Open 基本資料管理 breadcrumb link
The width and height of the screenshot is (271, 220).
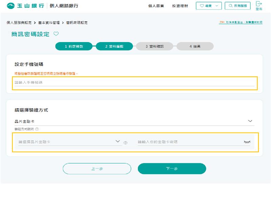coord(49,23)
